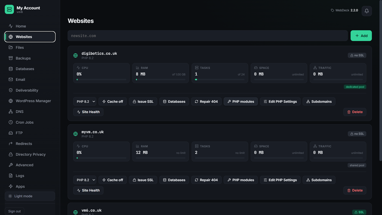Click Sign out
Viewport: 382px width, 215px height.
pyautogui.click(x=14, y=211)
